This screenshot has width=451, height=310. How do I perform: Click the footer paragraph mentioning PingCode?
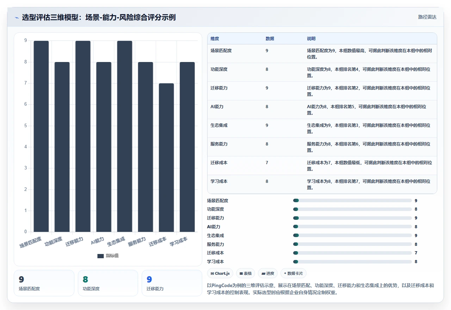(x=321, y=289)
